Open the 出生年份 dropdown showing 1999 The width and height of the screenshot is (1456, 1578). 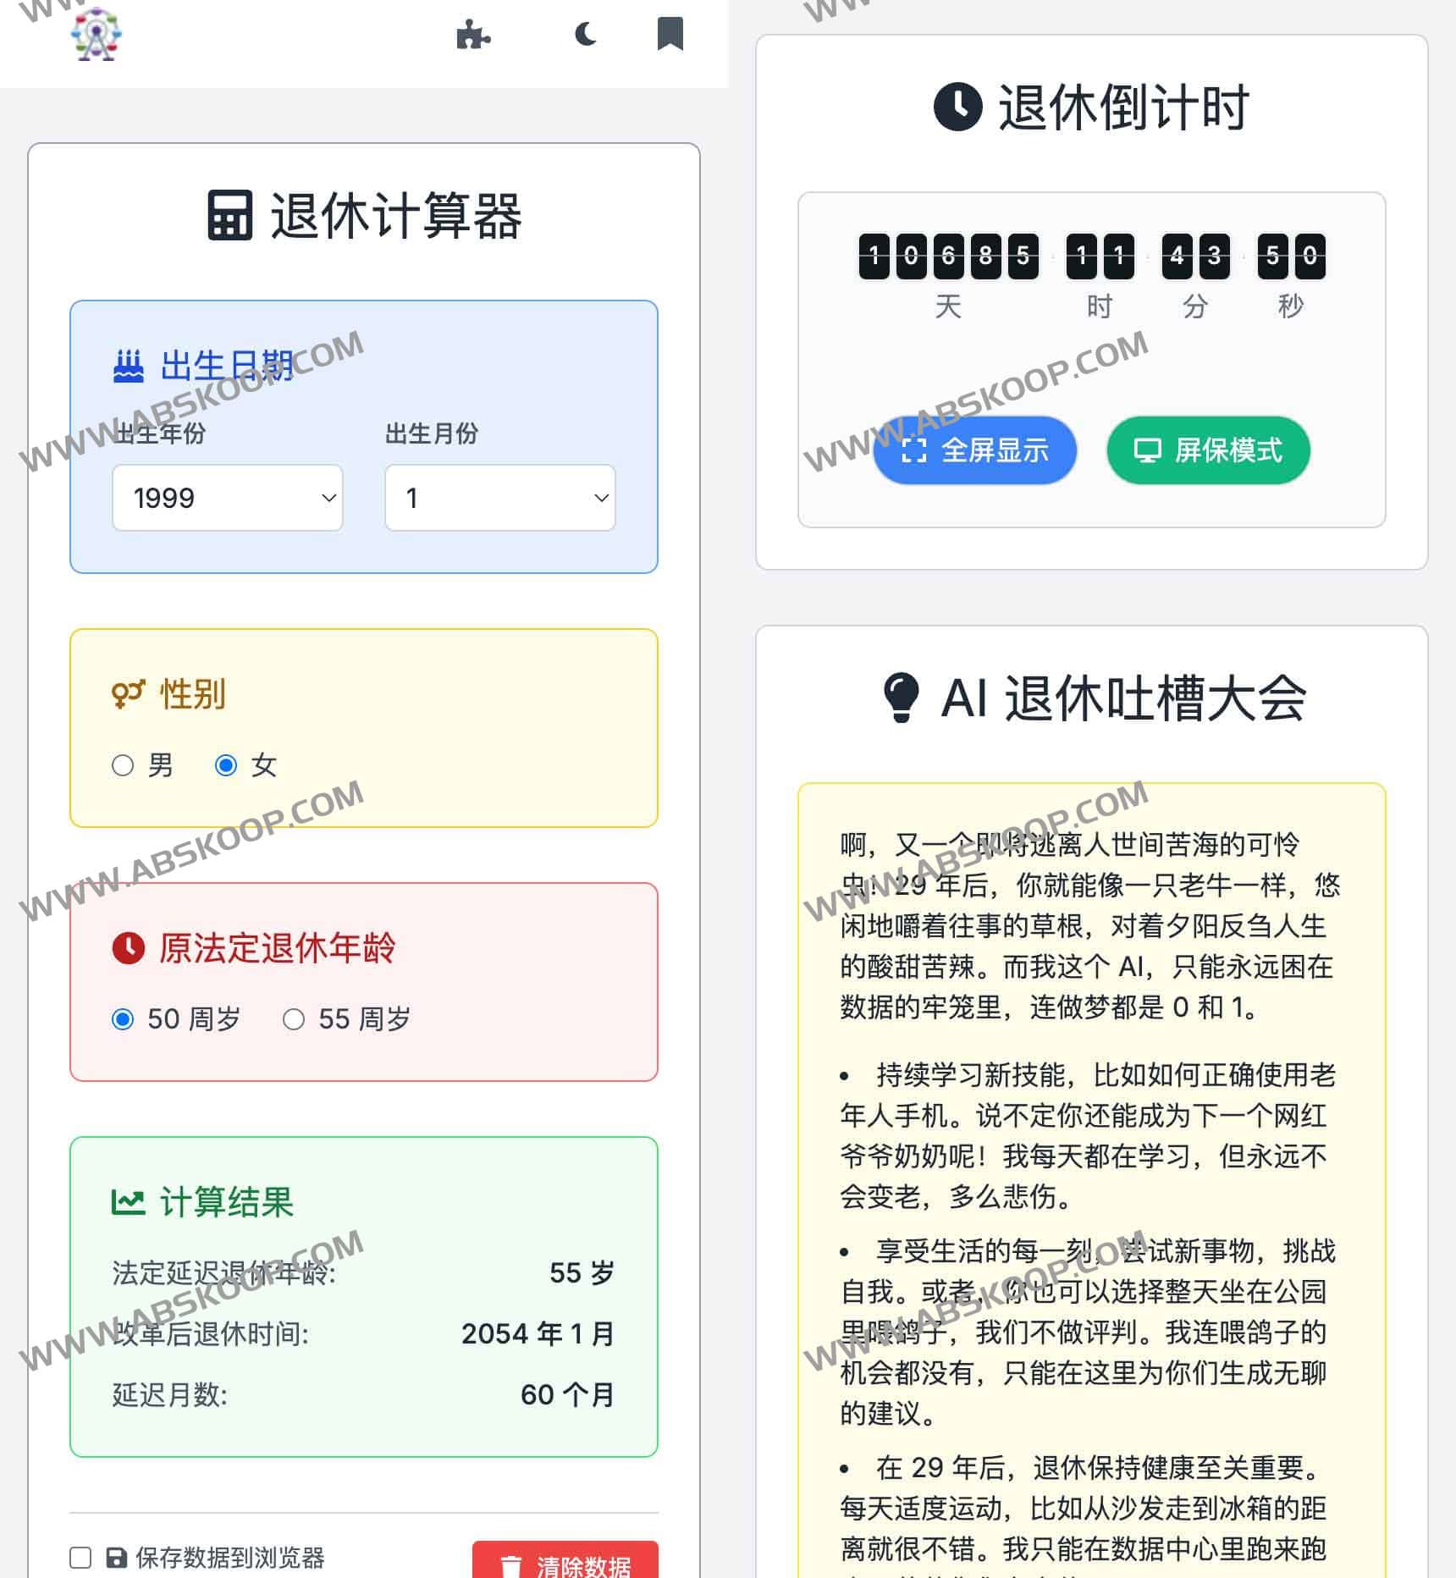click(227, 498)
